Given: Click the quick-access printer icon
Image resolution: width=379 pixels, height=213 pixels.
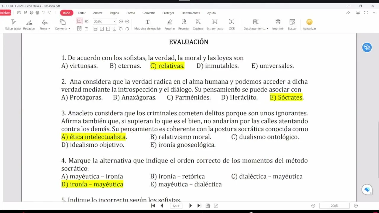Looking at the screenshot, I should 37,13.
